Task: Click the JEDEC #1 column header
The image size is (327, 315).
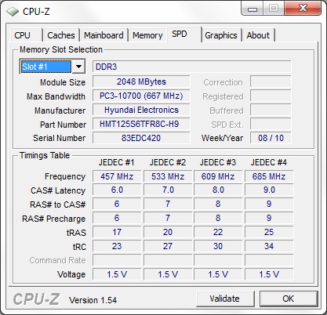Action: [117, 162]
